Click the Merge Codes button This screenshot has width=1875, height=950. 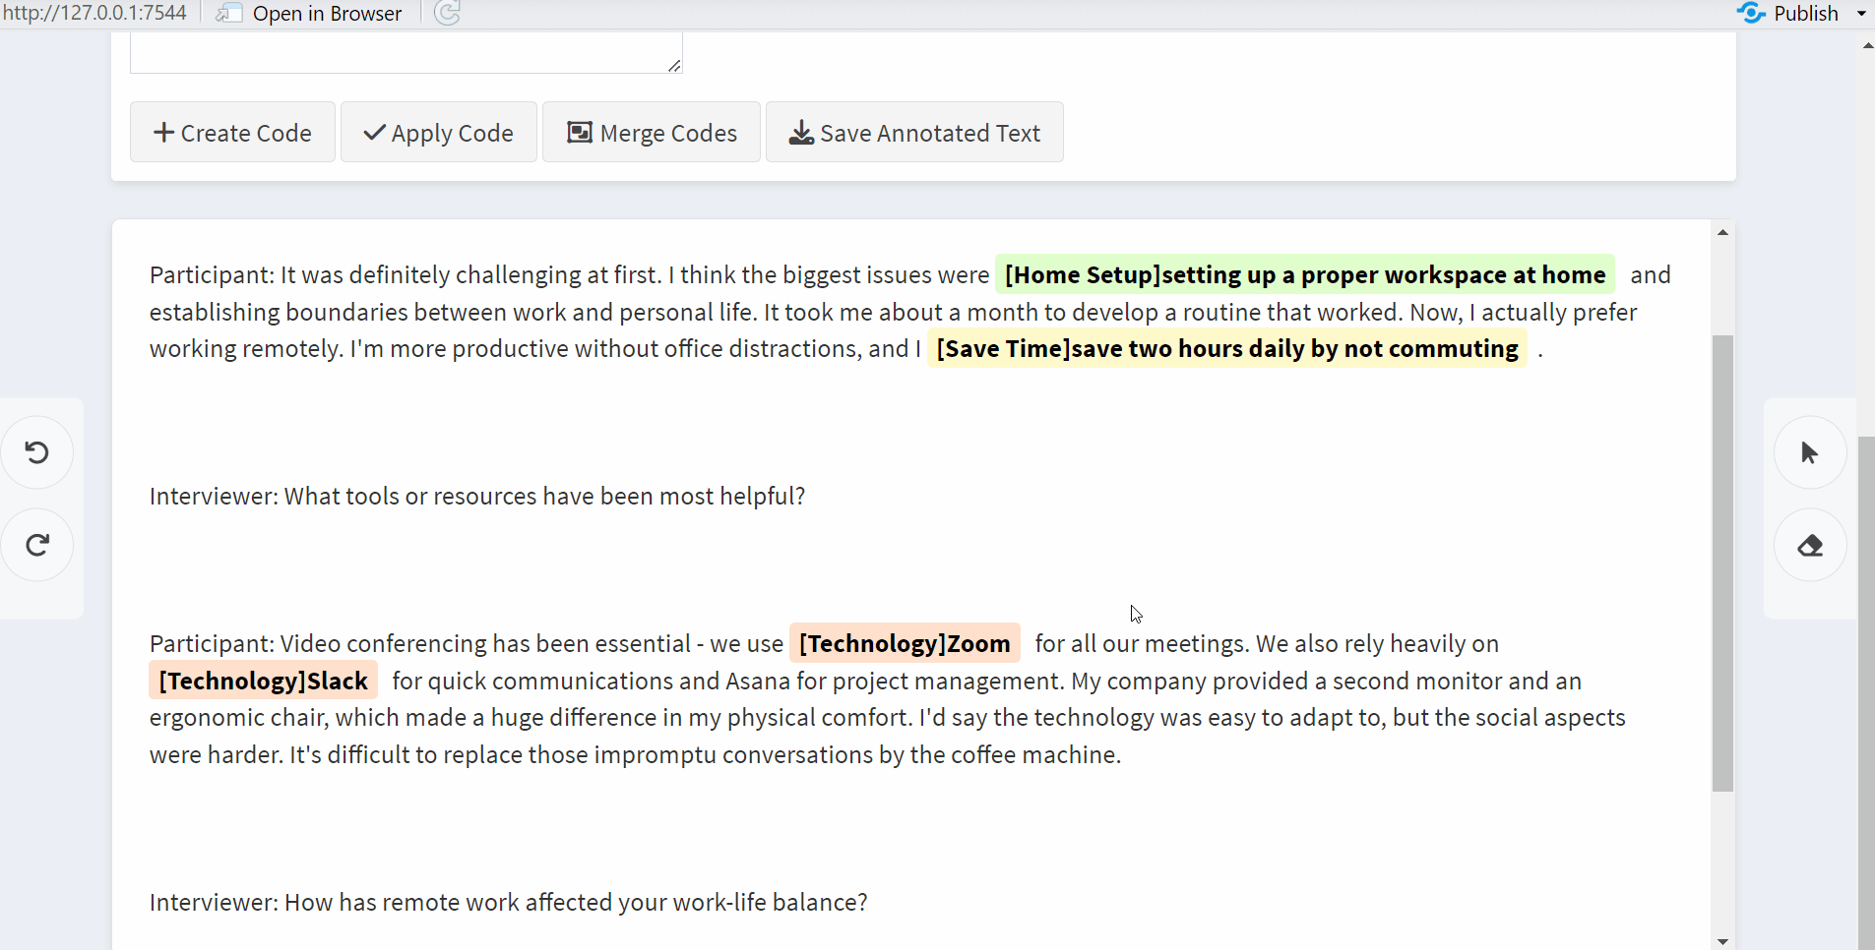(x=651, y=132)
